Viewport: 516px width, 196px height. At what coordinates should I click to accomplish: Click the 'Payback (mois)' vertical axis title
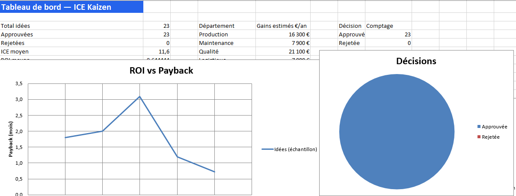tap(11, 139)
